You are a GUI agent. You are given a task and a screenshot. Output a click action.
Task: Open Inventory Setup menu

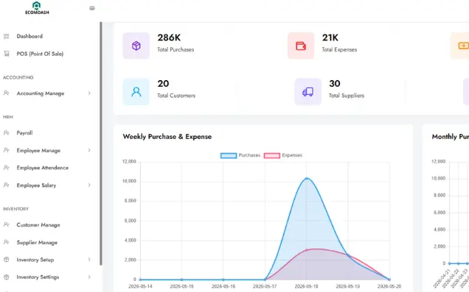tap(35, 260)
